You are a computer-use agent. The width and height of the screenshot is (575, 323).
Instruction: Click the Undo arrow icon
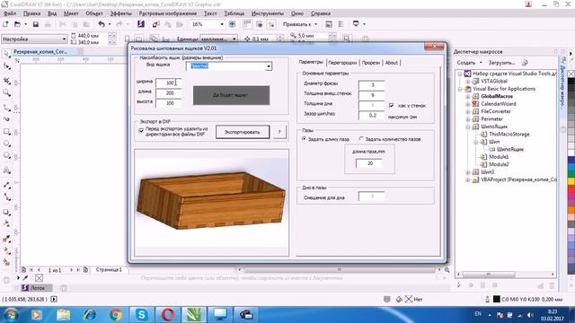pos(102,24)
